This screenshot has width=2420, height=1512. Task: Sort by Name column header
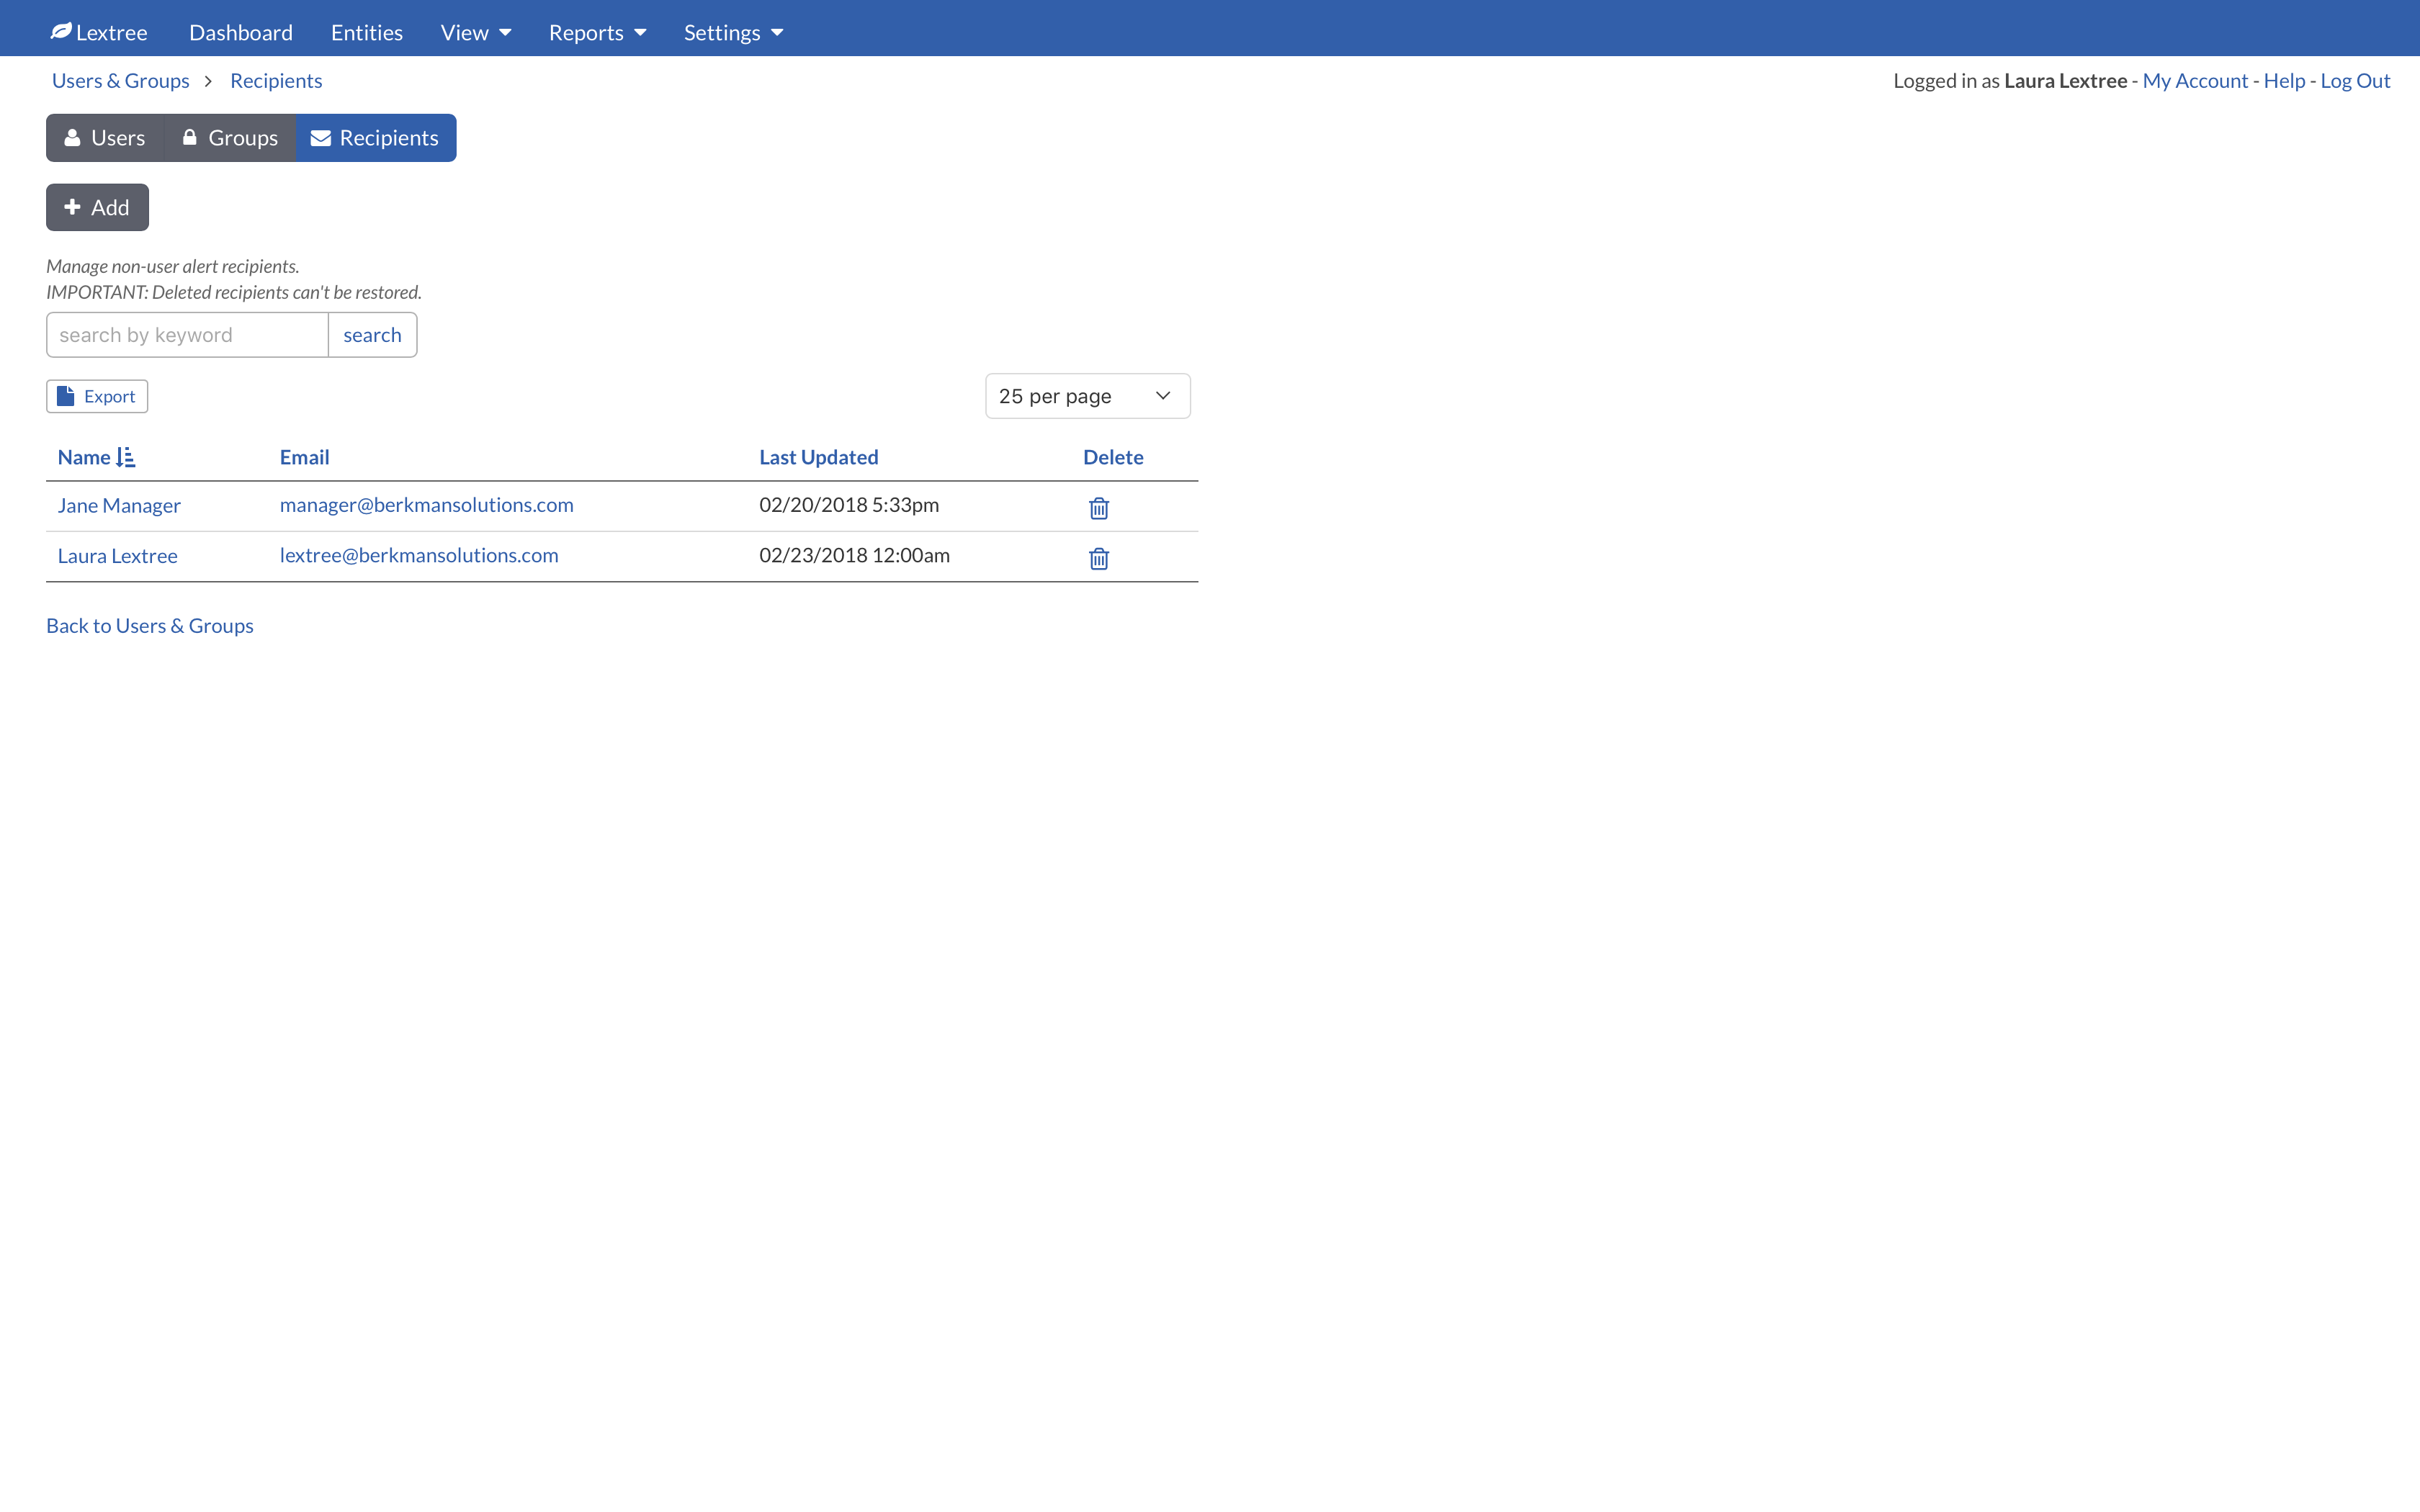click(x=84, y=457)
